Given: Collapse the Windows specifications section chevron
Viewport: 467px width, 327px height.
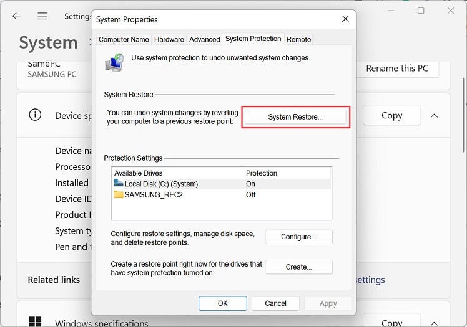Looking at the screenshot, I should 435,323.
